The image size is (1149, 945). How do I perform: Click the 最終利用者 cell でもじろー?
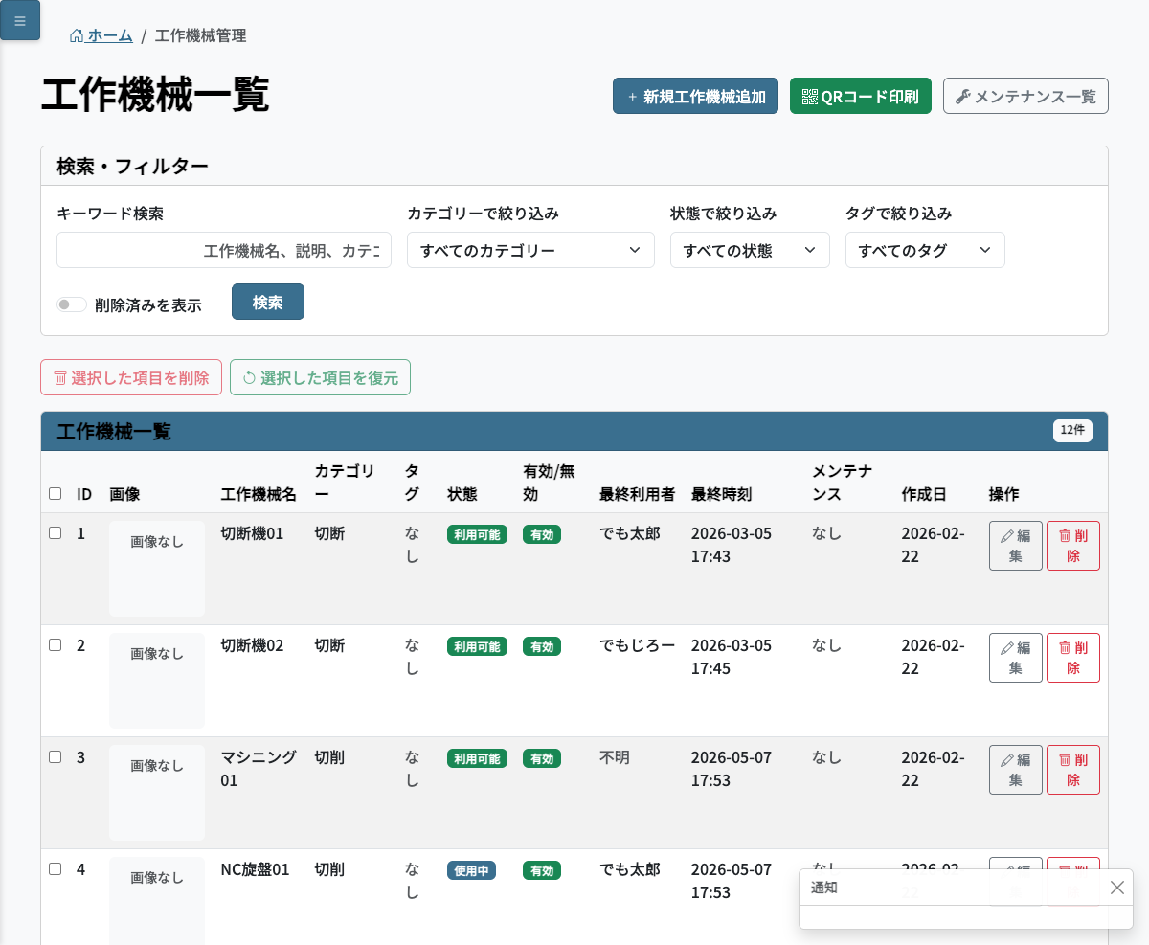638,645
